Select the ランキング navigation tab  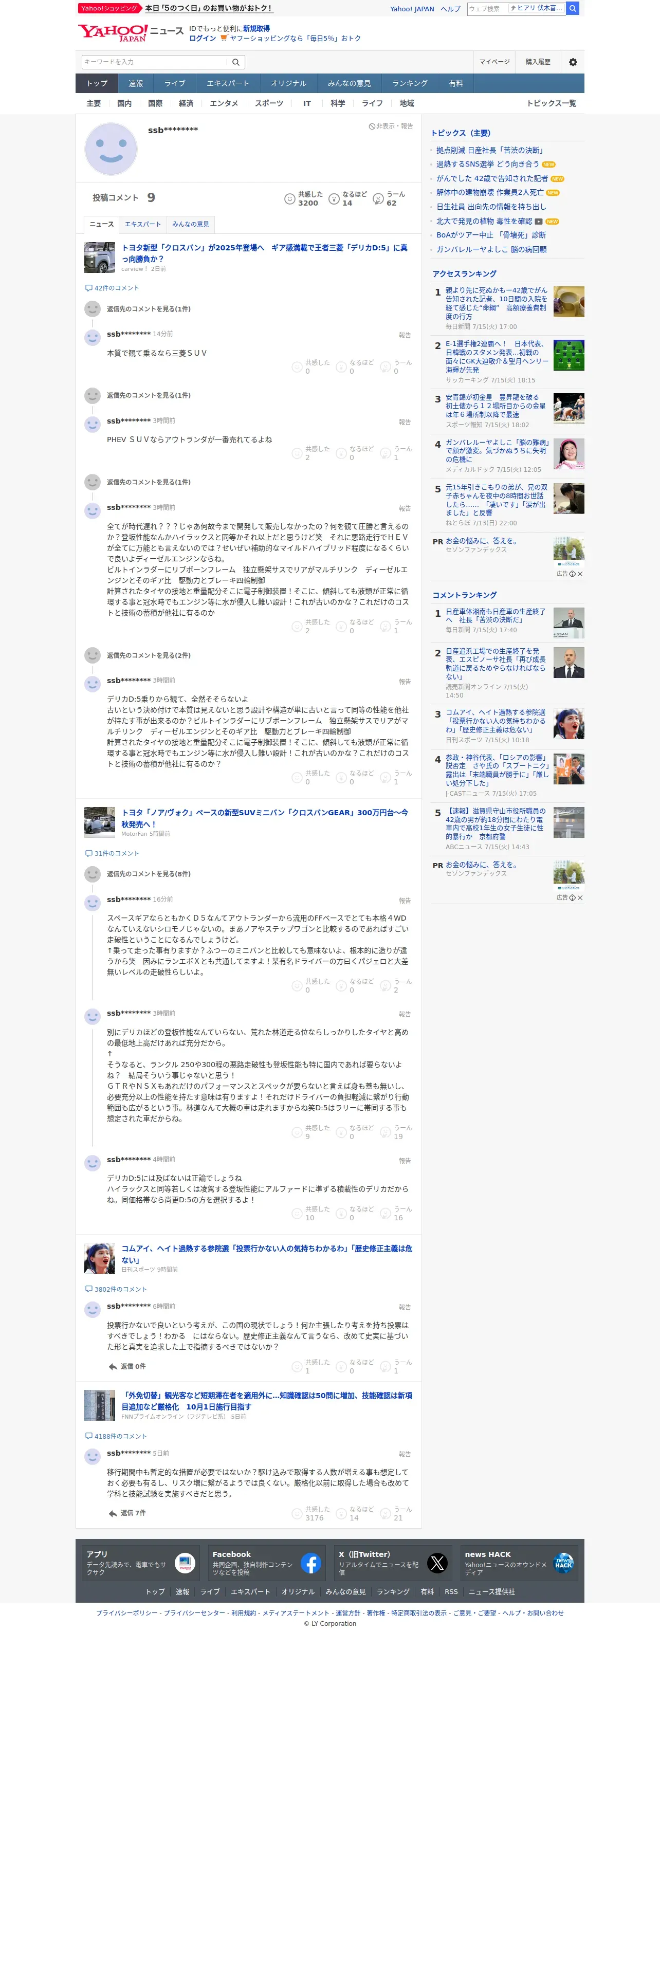point(410,84)
